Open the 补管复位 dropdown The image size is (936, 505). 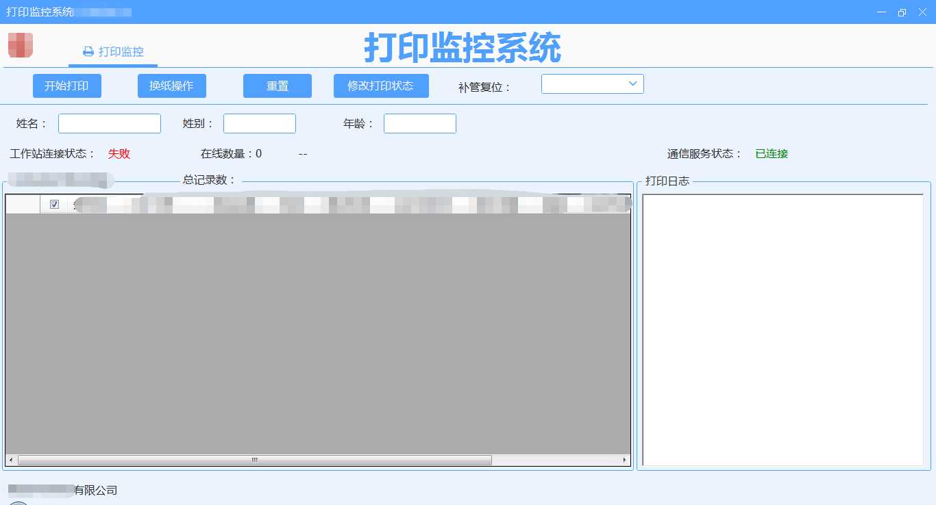tap(593, 83)
